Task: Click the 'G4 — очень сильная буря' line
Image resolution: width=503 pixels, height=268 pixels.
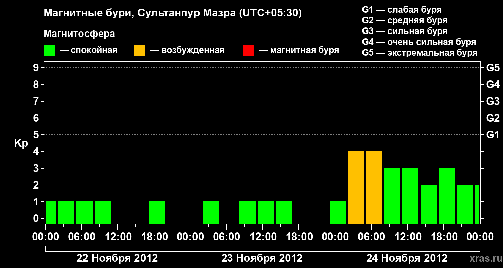Action: click(x=419, y=42)
